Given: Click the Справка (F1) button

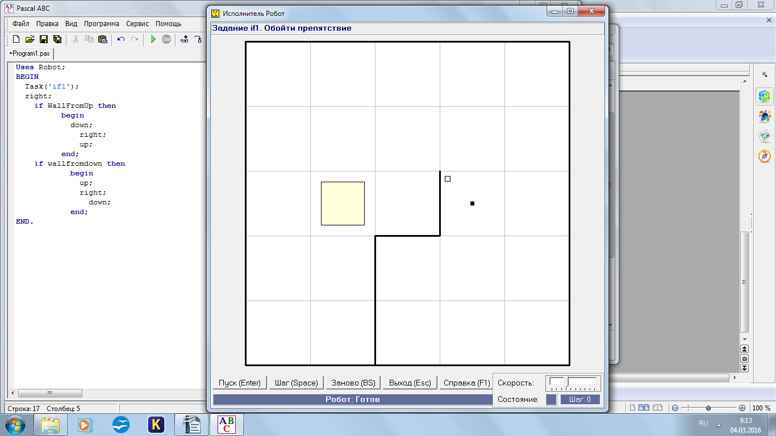Looking at the screenshot, I should 466,383.
